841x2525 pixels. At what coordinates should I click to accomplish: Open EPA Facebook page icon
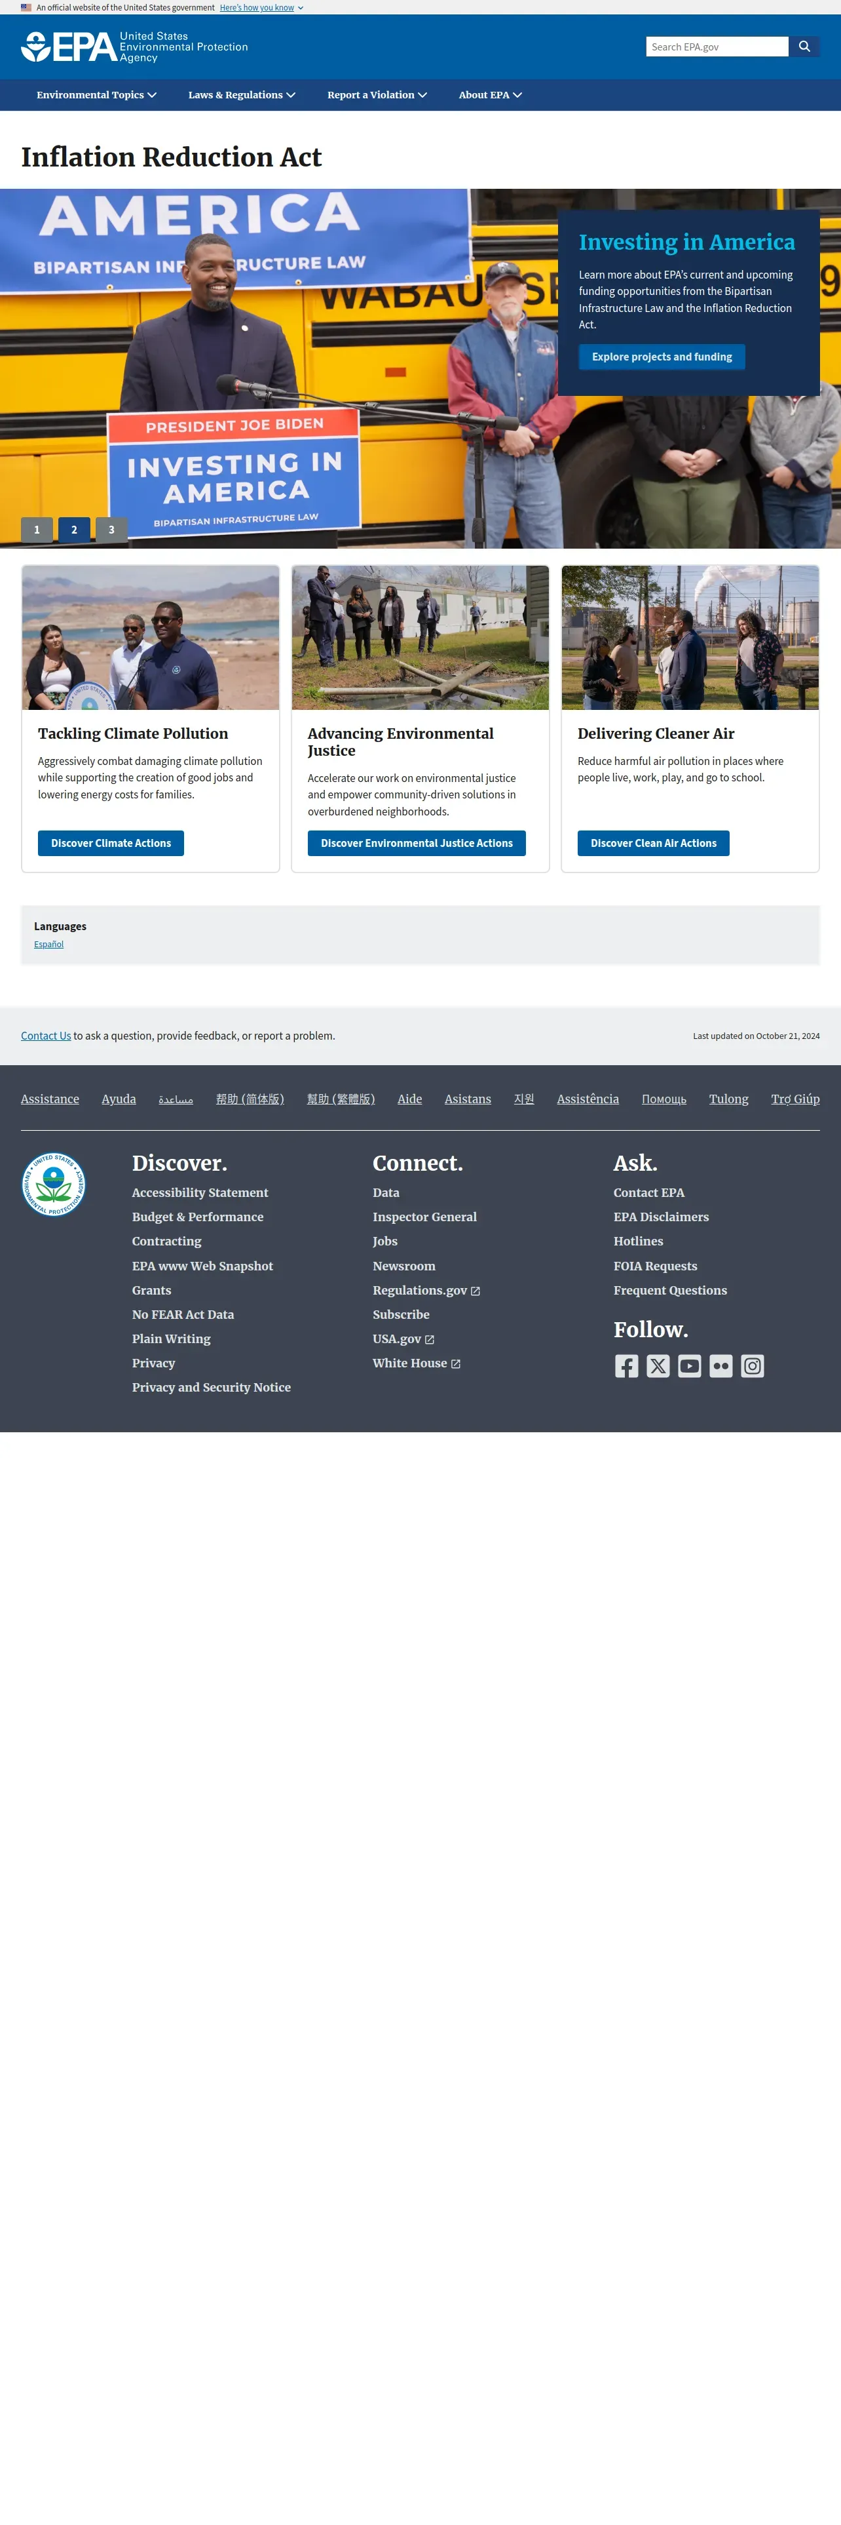coord(627,1365)
